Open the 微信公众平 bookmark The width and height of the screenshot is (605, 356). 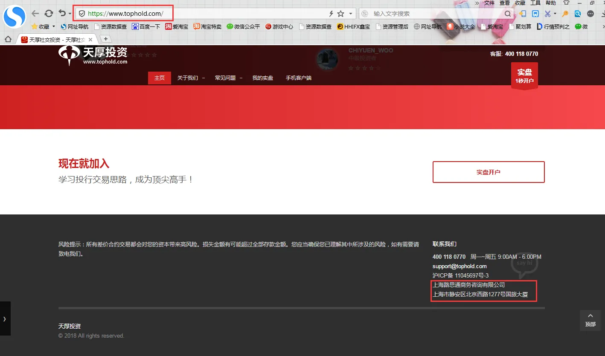point(243,26)
